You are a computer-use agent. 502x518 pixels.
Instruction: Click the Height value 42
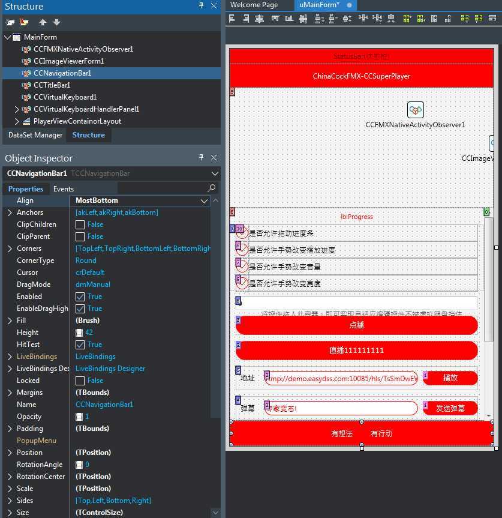click(89, 333)
